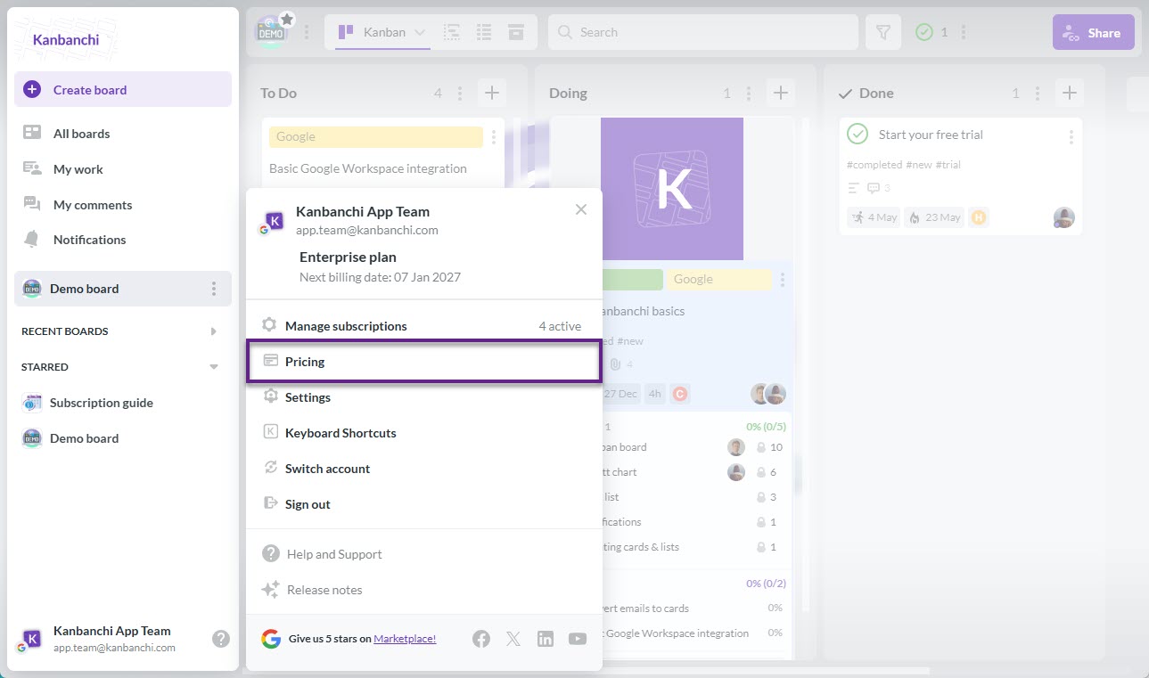Click the 4 May start date chip
The width and height of the screenshot is (1149, 678).
tap(874, 217)
